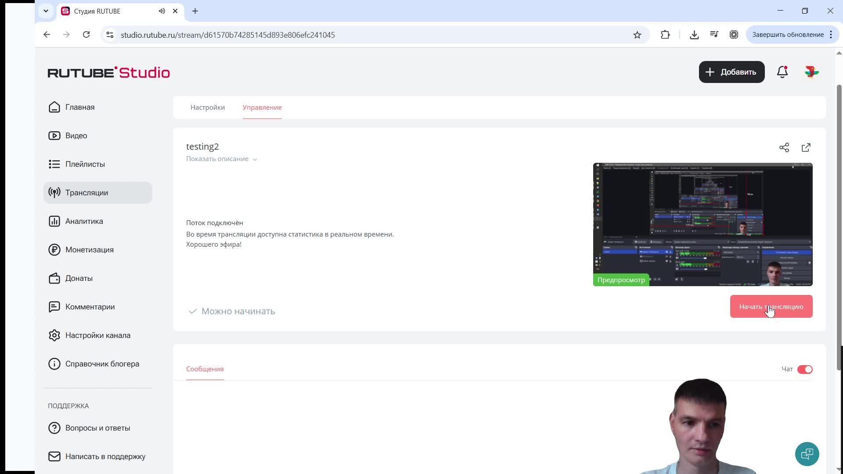
Task: Expand Показать описание
Action: [x=221, y=159]
